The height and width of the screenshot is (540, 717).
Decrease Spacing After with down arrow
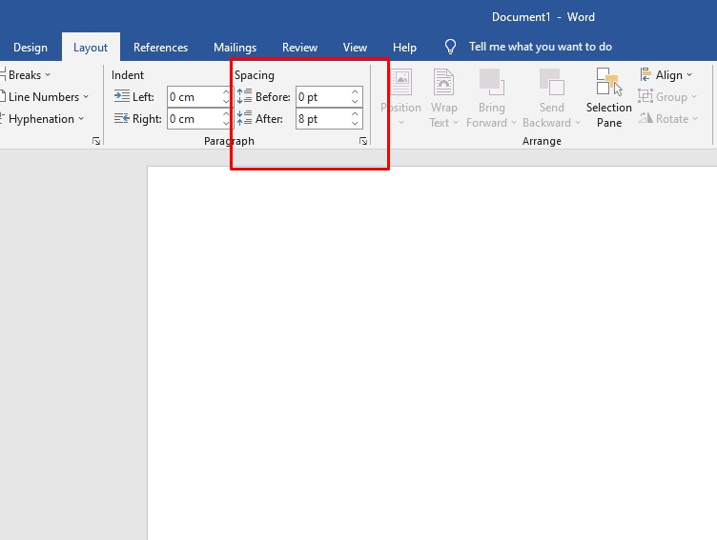[355, 124]
